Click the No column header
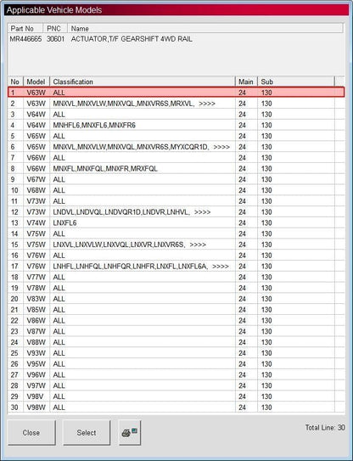This screenshot has width=353, height=461. pos(15,82)
